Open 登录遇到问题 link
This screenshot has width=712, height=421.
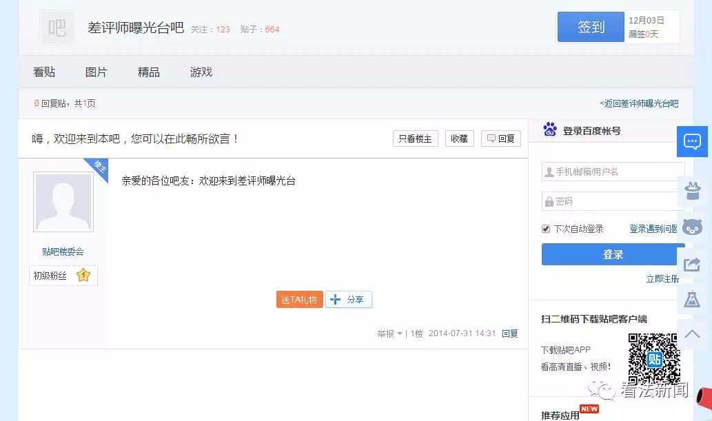653,229
